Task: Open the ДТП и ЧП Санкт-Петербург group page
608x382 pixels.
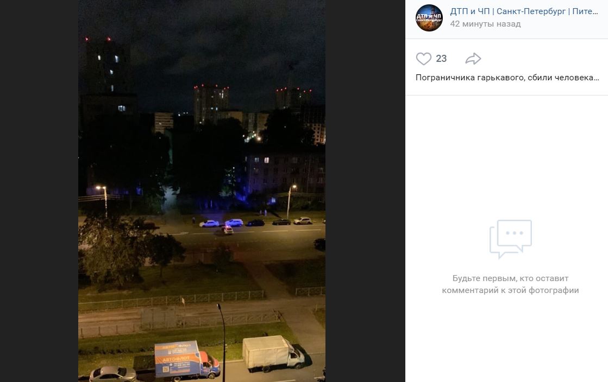Action: [523, 11]
